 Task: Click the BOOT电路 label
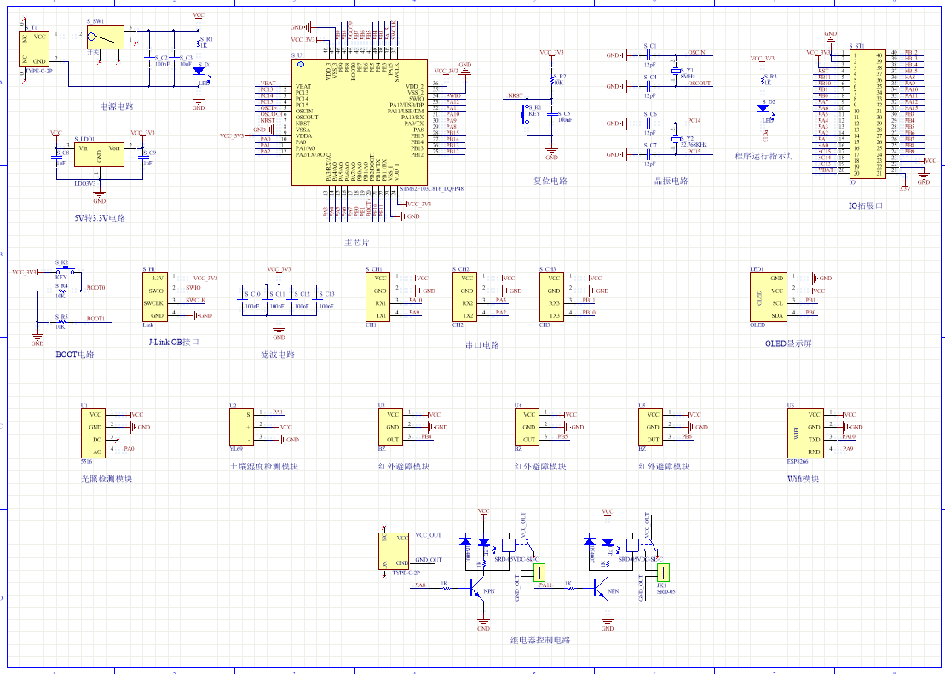(75, 354)
